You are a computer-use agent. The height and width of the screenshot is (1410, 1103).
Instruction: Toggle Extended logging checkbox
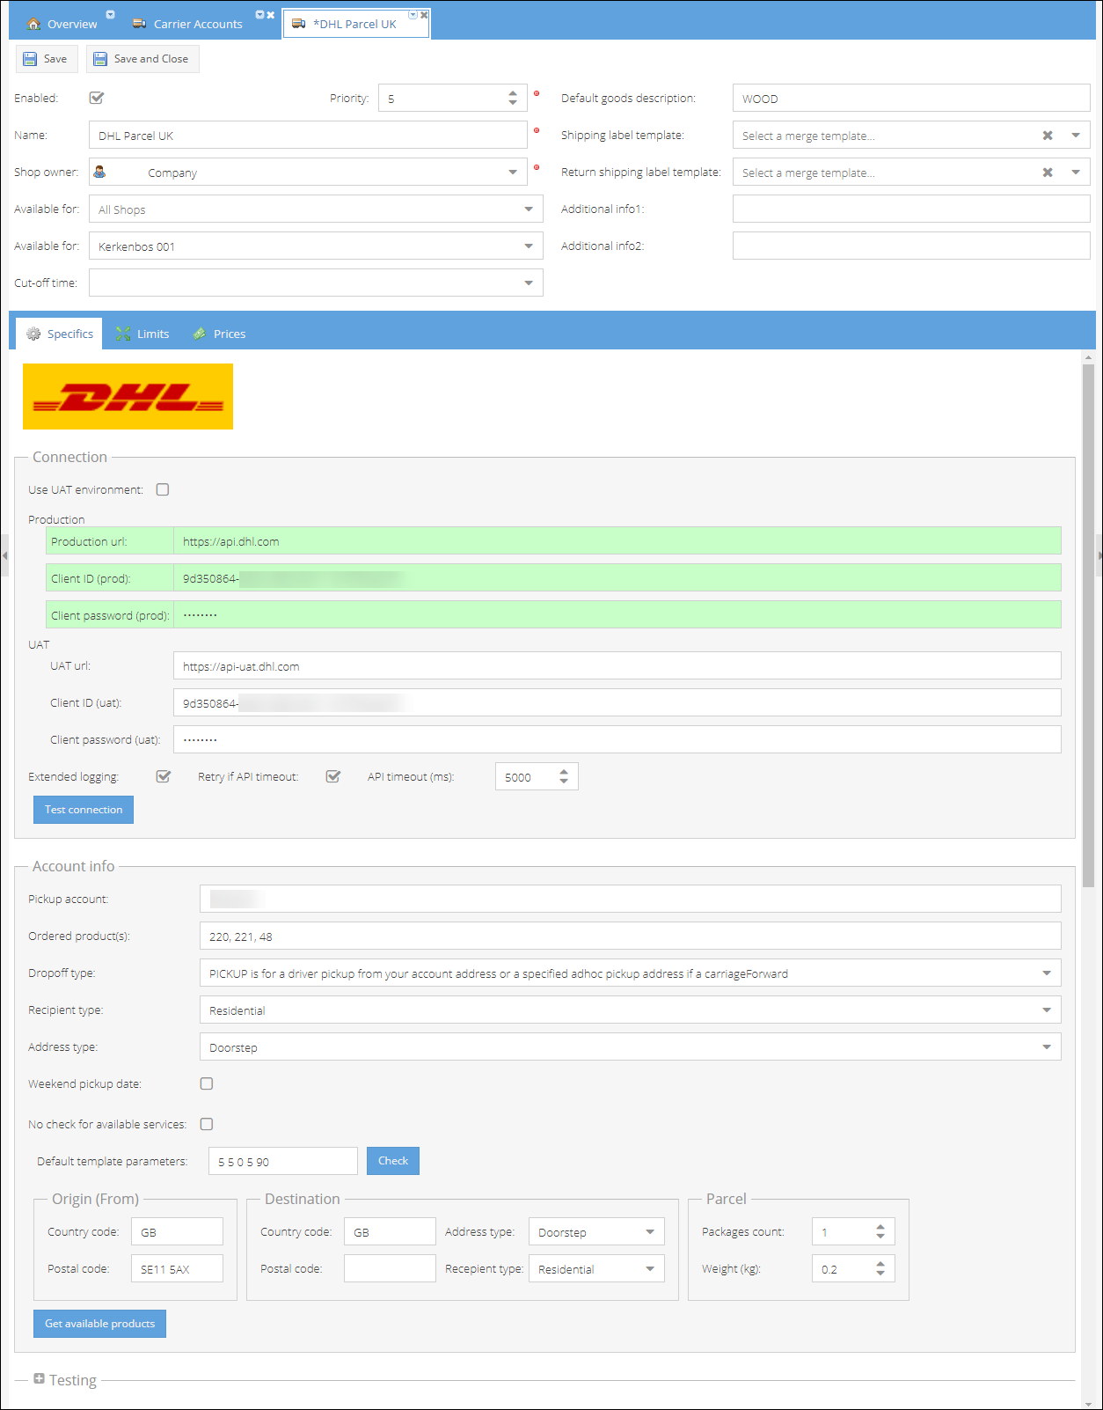163,776
